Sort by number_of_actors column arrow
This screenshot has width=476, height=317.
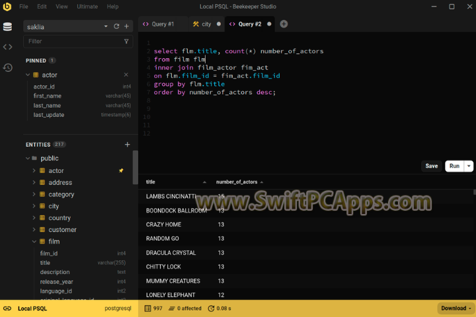(x=262, y=182)
